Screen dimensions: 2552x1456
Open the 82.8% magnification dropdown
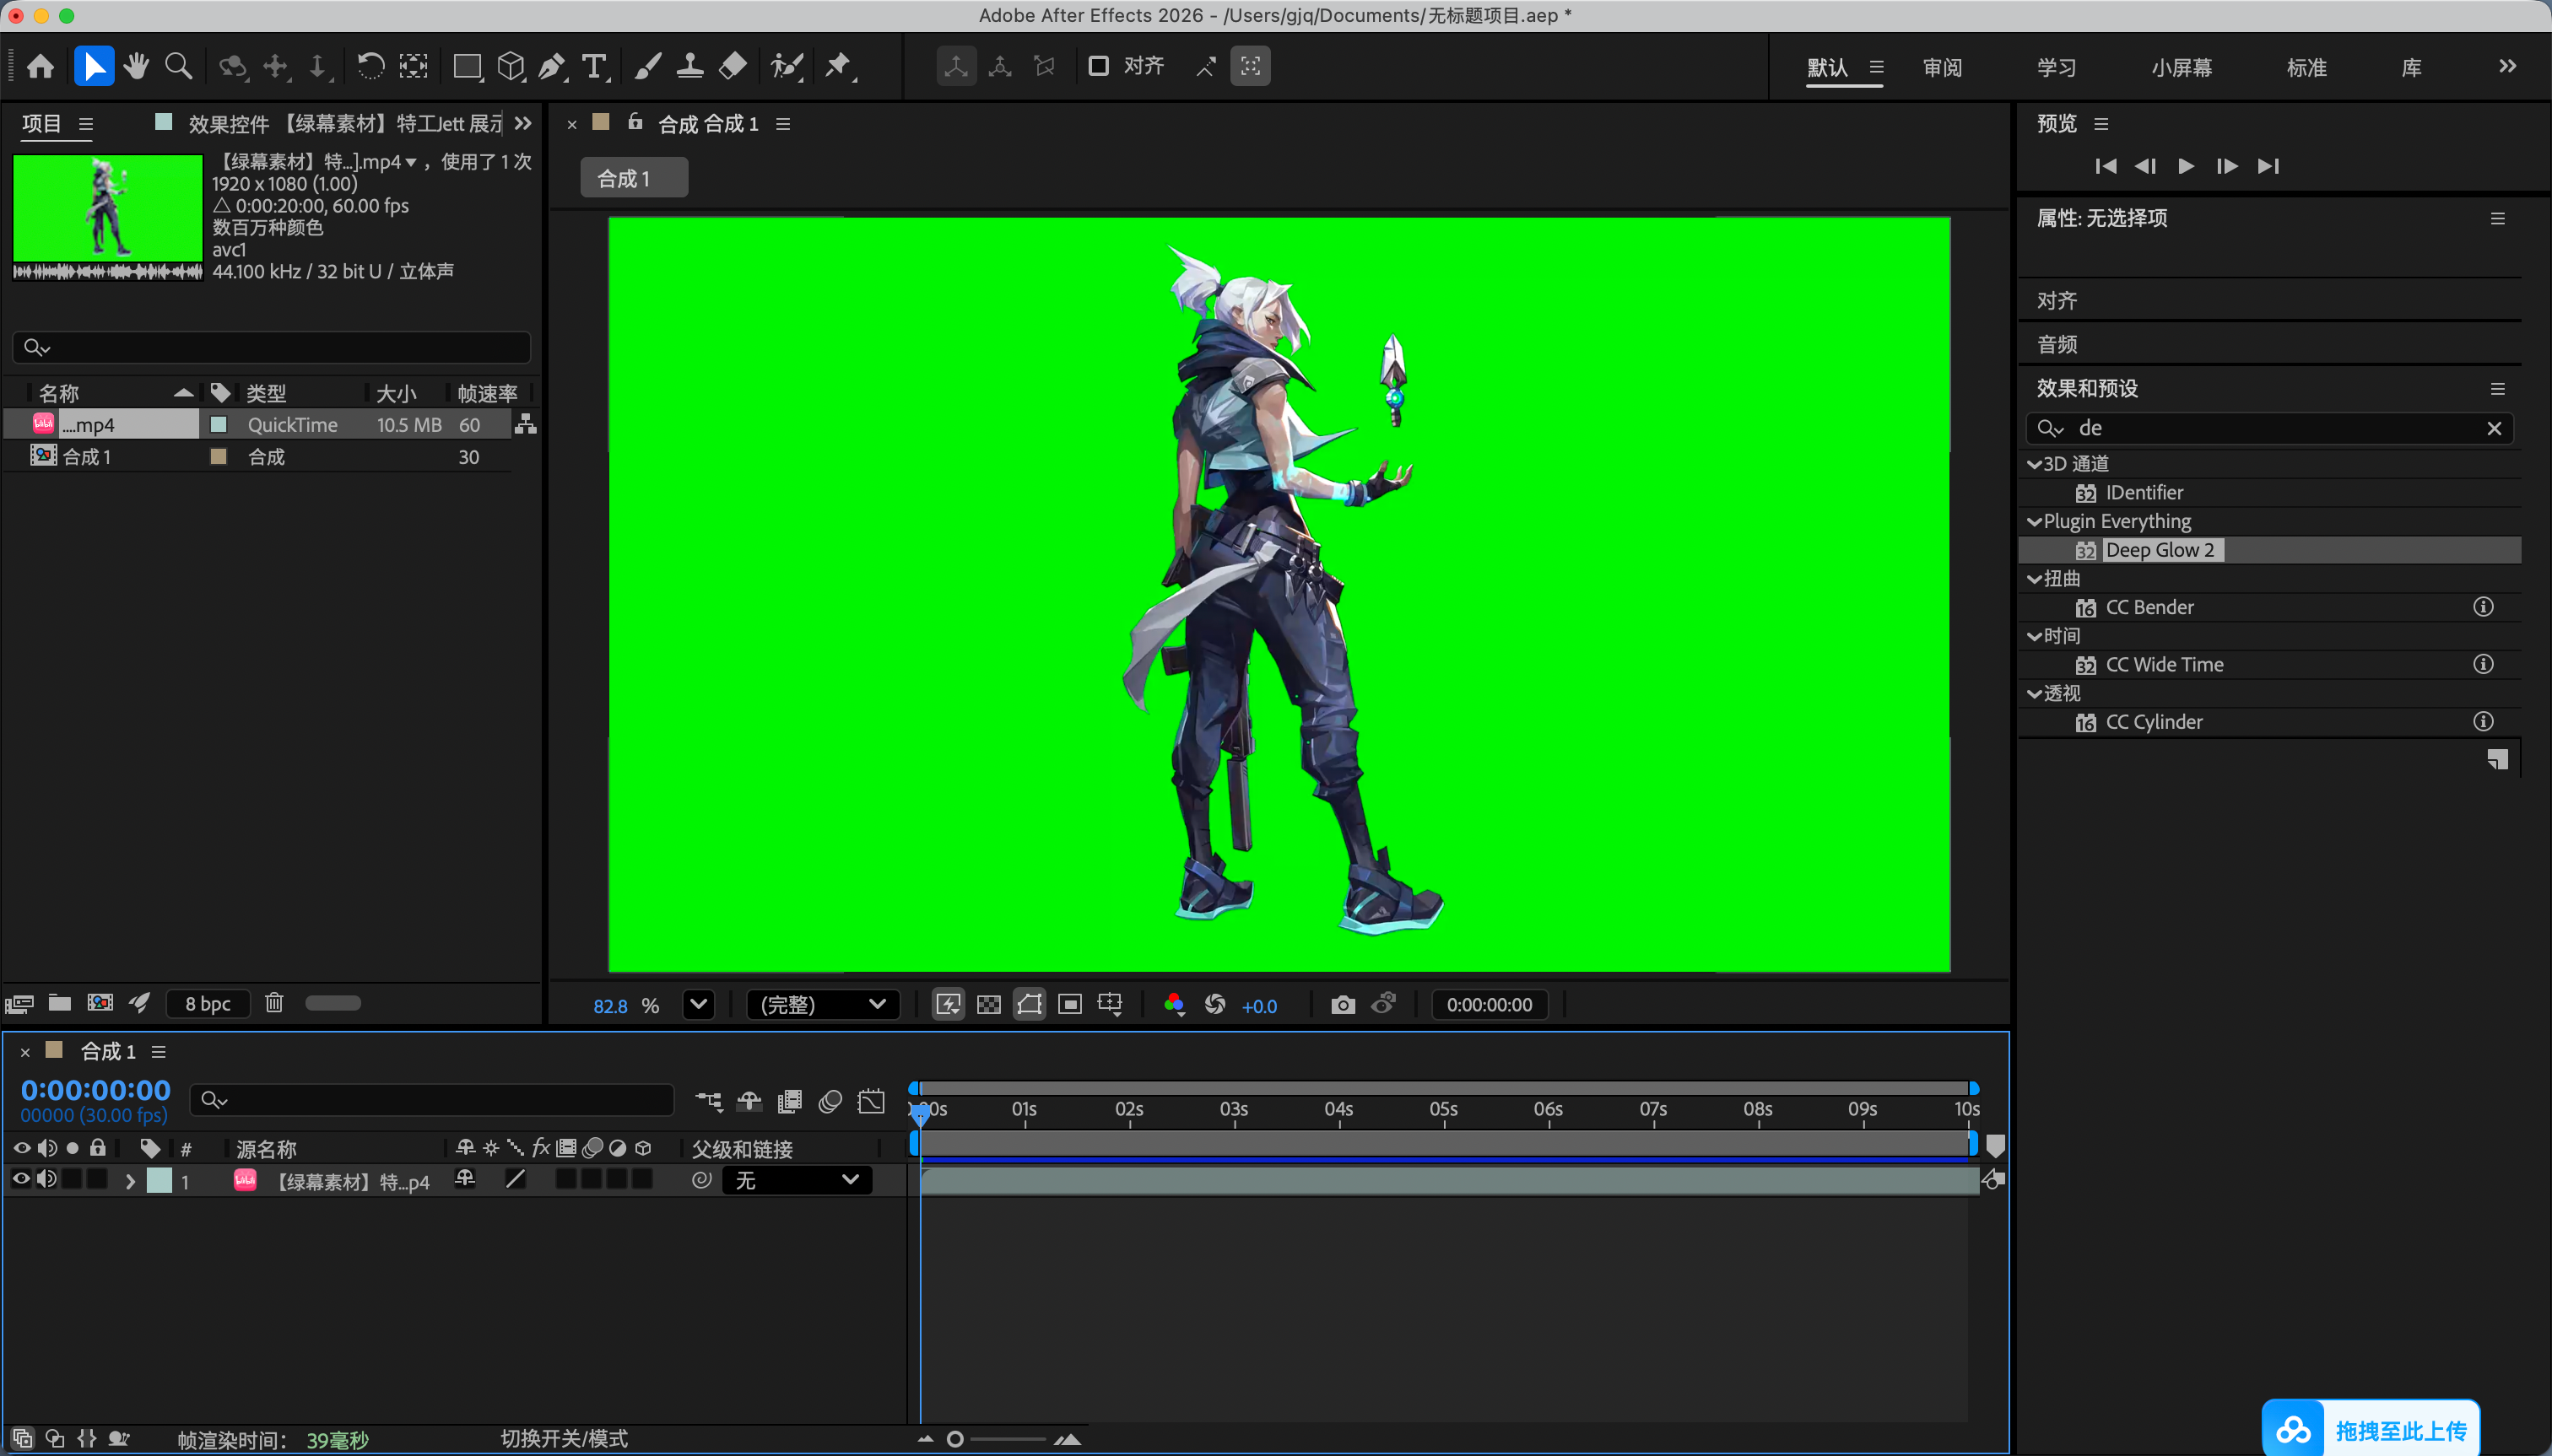[x=698, y=1005]
